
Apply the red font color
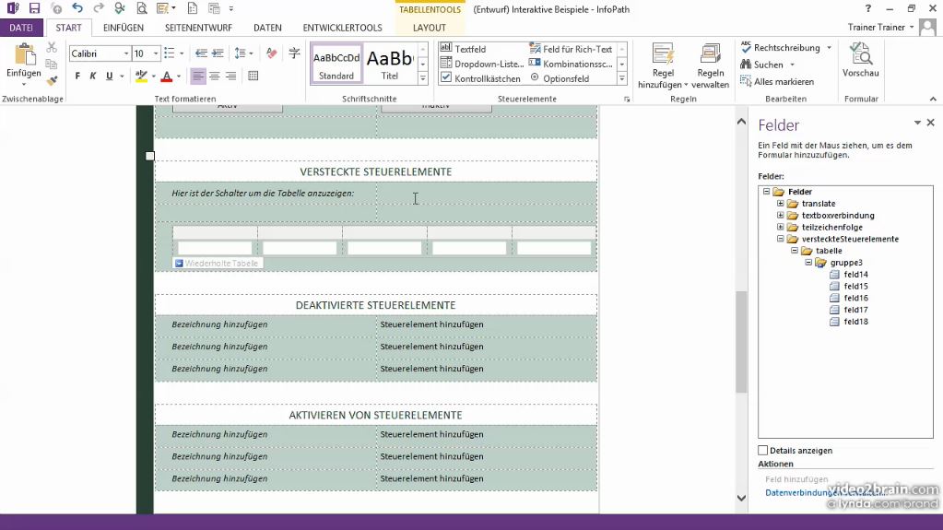167,76
